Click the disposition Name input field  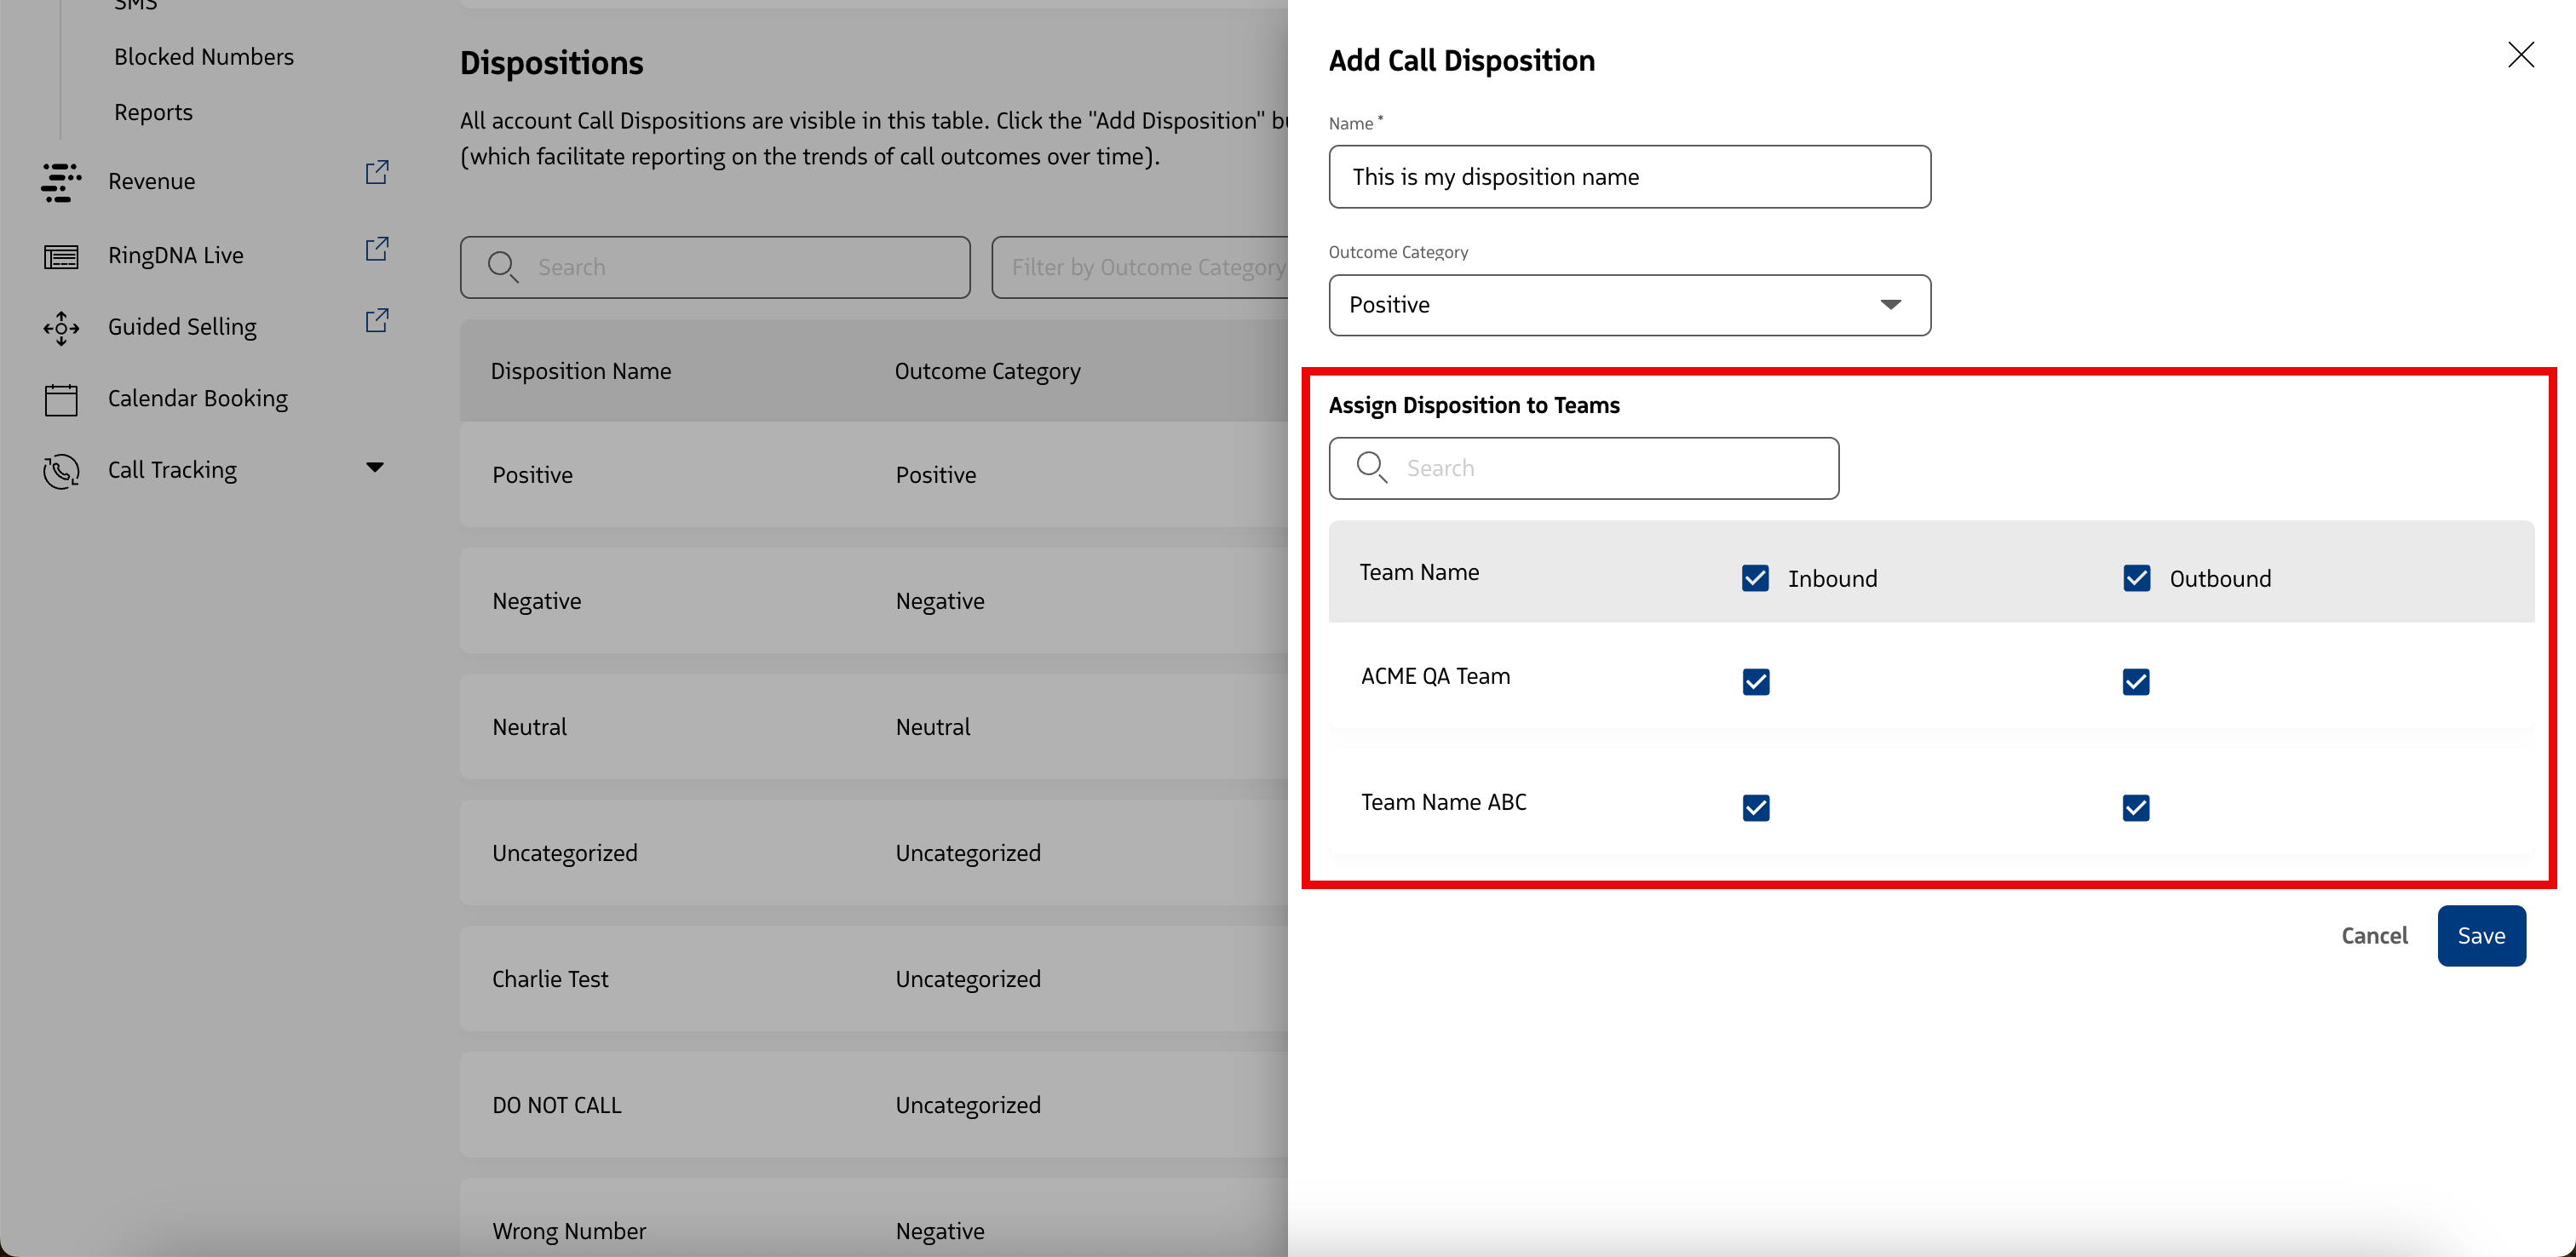1629,177
